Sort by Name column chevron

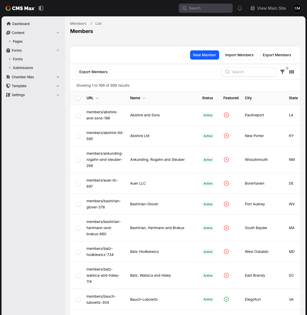coord(144,98)
